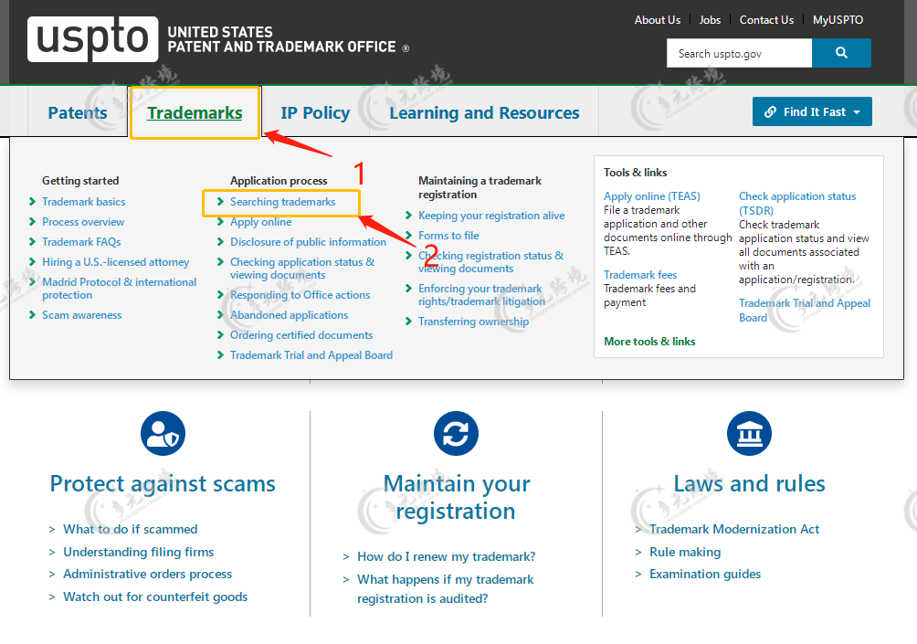917x644 pixels.
Task: Open Process overview link
Action: (x=83, y=222)
